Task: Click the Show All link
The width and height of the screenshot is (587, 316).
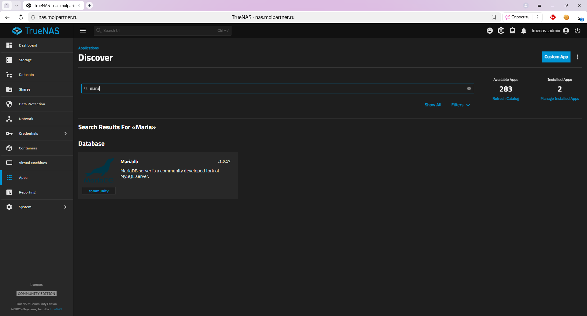Action: [x=433, y=105]
